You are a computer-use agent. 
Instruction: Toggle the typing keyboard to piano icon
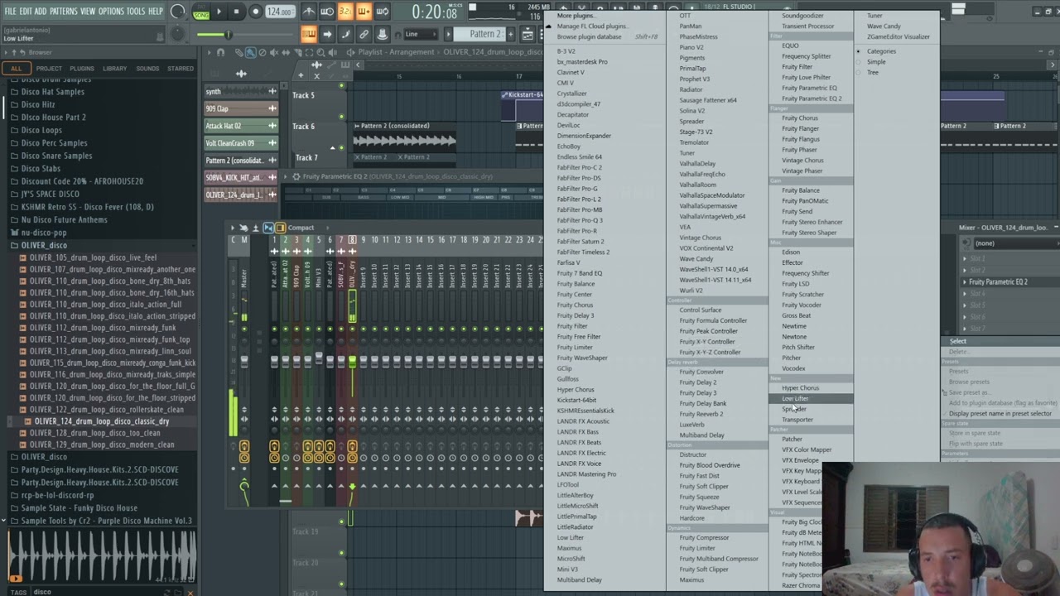(308, 34)
